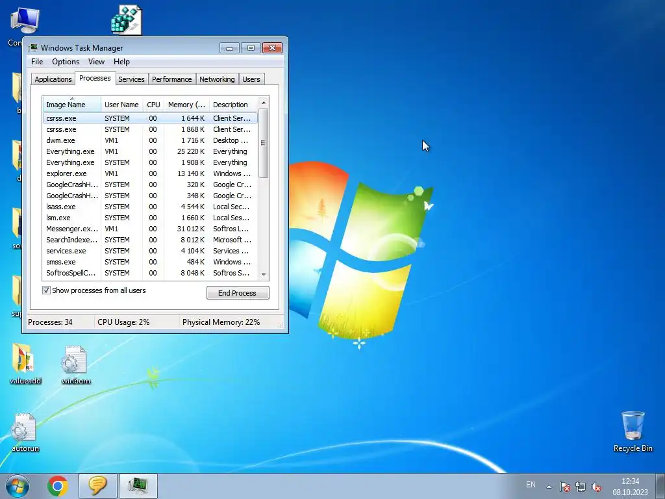The image size is (665, 499).
Task: Sort by Description column header
Action: (233, 105)
